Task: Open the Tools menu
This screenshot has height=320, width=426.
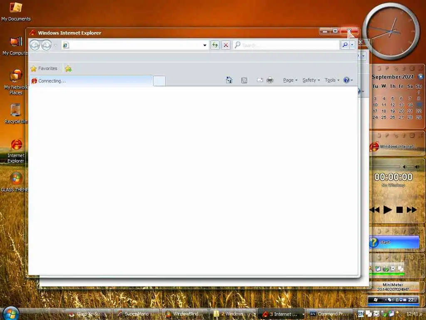Action: pos(332,80)
